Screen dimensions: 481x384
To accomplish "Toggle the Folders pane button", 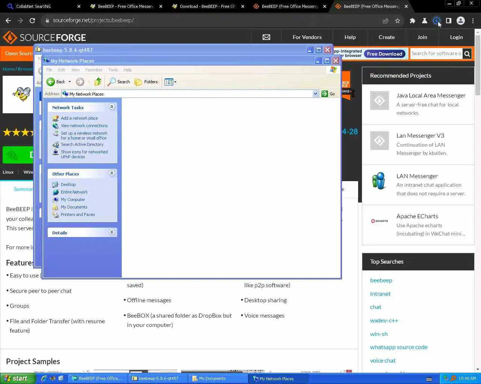I will point(146,82).
